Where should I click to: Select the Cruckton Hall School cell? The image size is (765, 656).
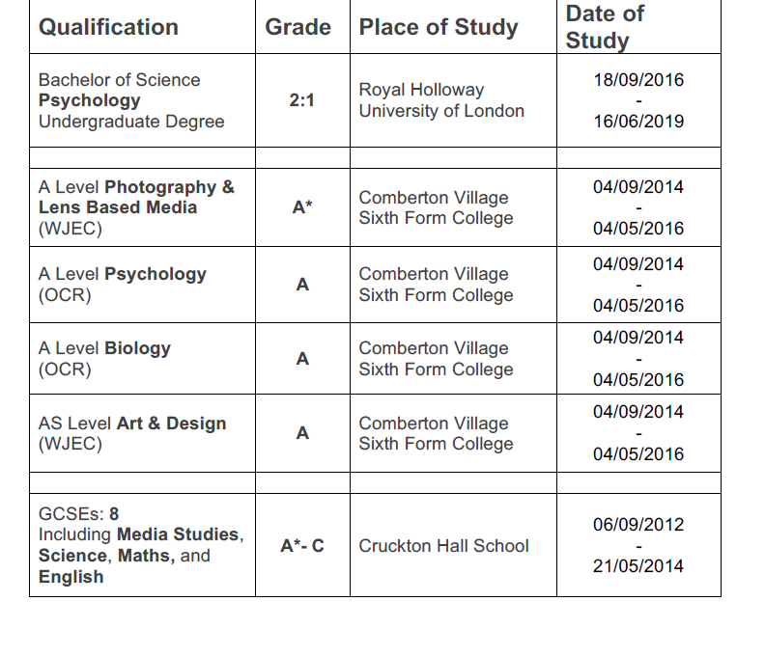[443, 546]
